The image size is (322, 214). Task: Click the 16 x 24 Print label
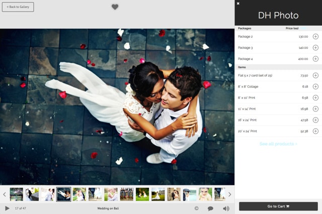click(247, 120)
